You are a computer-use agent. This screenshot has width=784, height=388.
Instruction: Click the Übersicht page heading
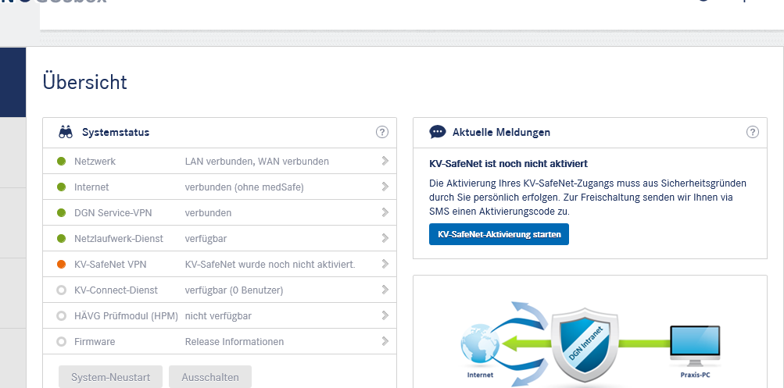click(x=85, y=82)
